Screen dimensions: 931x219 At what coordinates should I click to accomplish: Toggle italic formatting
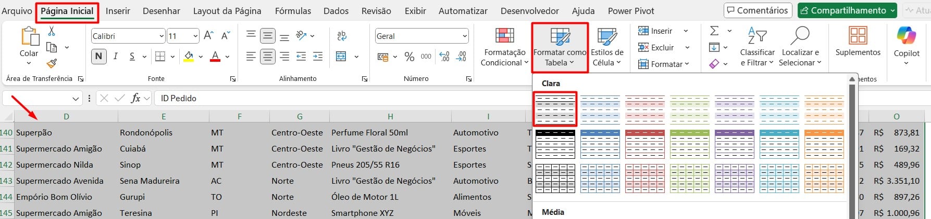click(116, 56)
